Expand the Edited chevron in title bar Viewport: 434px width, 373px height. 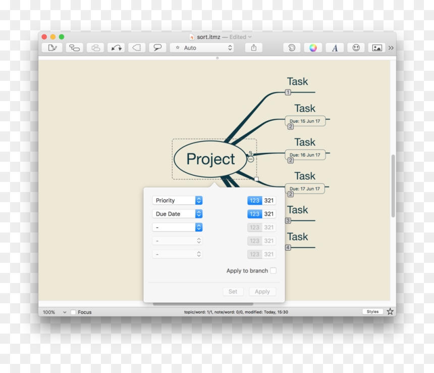pyautogui.click(x=250, y=37)
